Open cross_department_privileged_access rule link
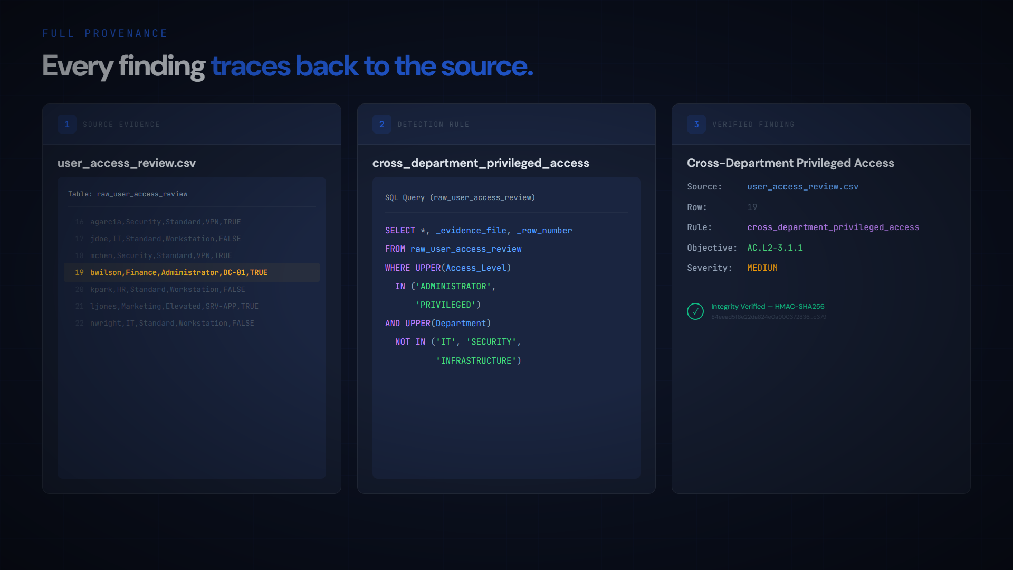Image resolution: width=1013 pixels, height=570 pixels. (833, 227)
